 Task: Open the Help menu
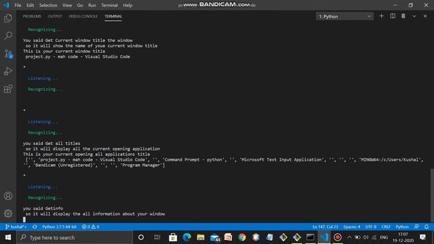pos(127,5)
